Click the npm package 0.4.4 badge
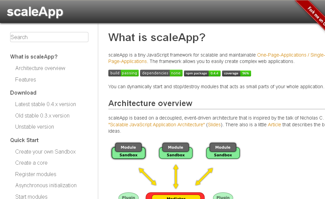 [x=202, y=73]
